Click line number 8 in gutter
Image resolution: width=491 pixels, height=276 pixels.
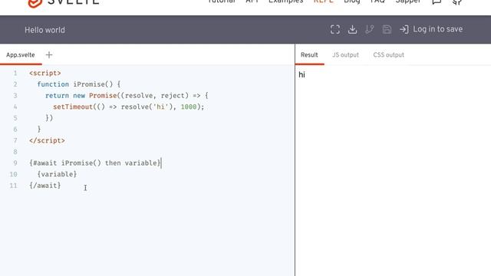pos(15,152)
